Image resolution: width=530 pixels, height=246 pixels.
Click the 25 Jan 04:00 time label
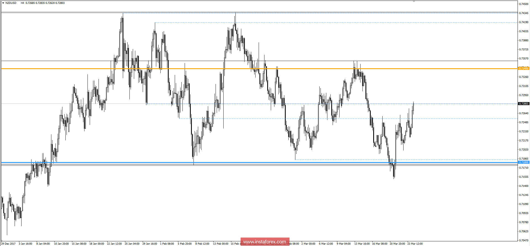click(x=132, y=244)
